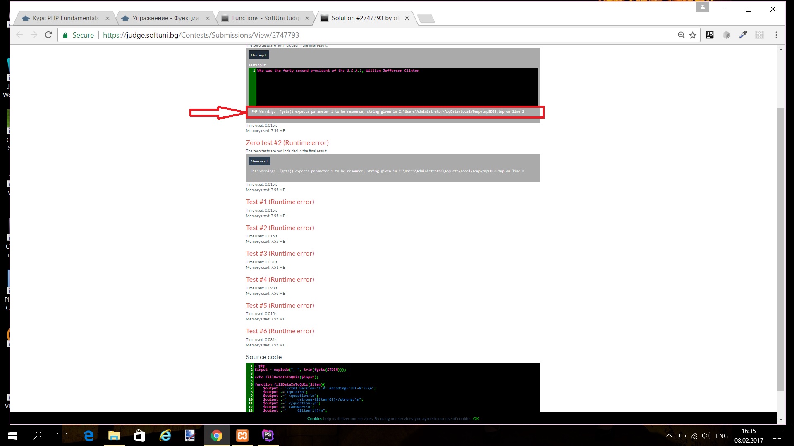
Task: Click the Show input button
Action: click(x=259, y=161)
